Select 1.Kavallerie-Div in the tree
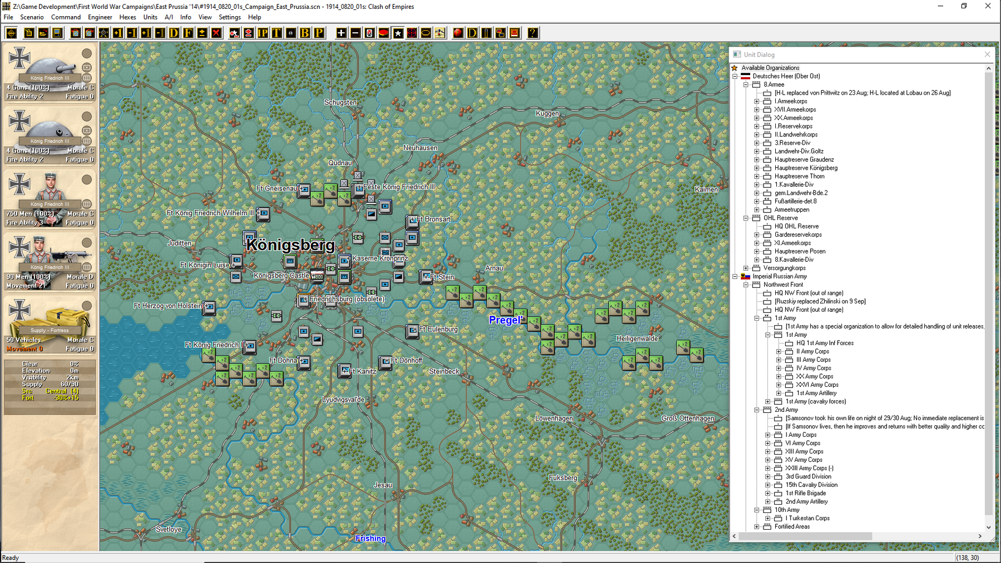1001x563 pixels. point(794,185)
